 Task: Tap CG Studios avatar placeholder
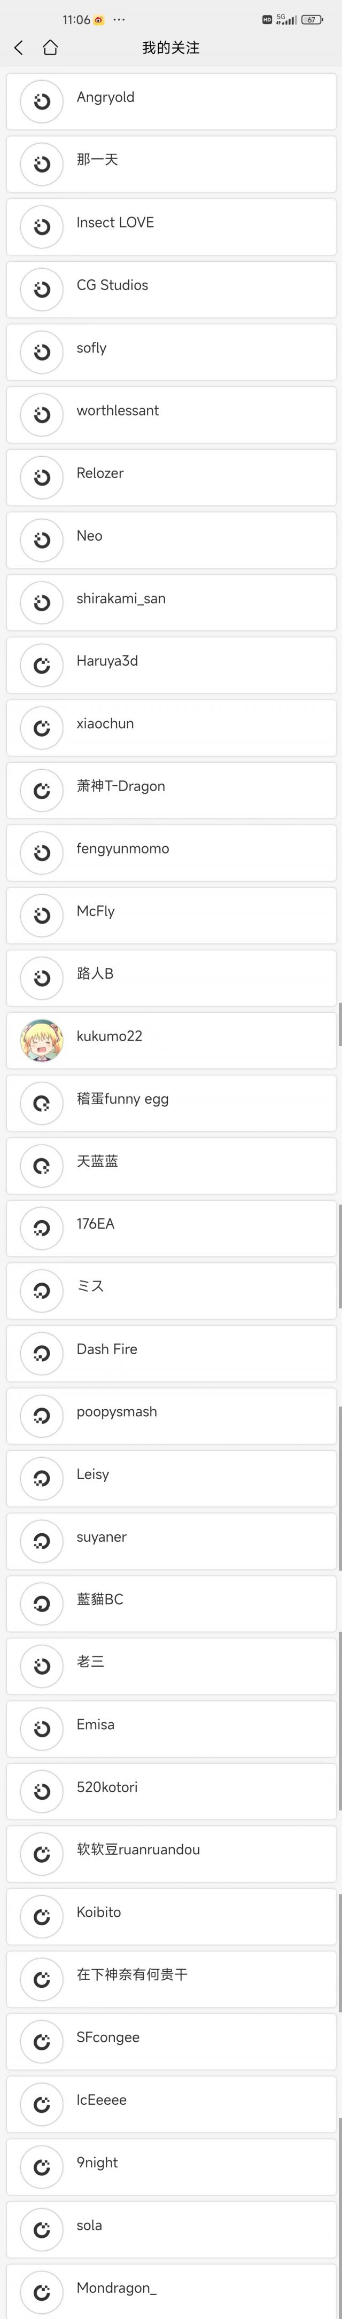point(41,290)
